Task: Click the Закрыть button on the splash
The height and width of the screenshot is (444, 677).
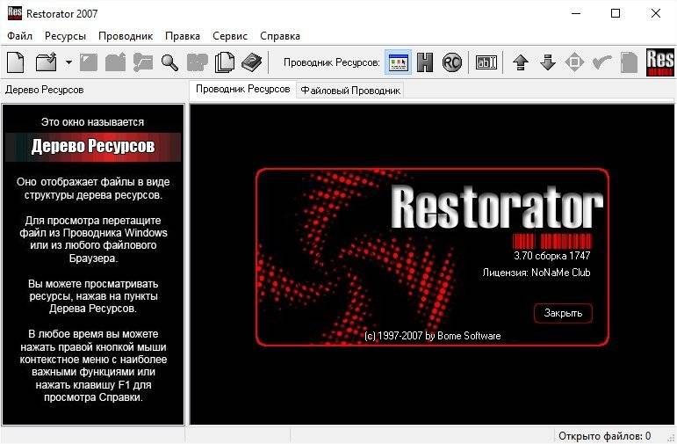Action: (x=563, y=313)
